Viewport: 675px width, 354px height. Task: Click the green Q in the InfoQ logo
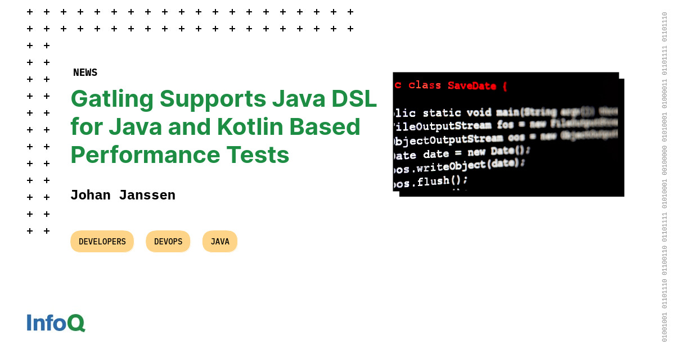click(x=76, y=323)
